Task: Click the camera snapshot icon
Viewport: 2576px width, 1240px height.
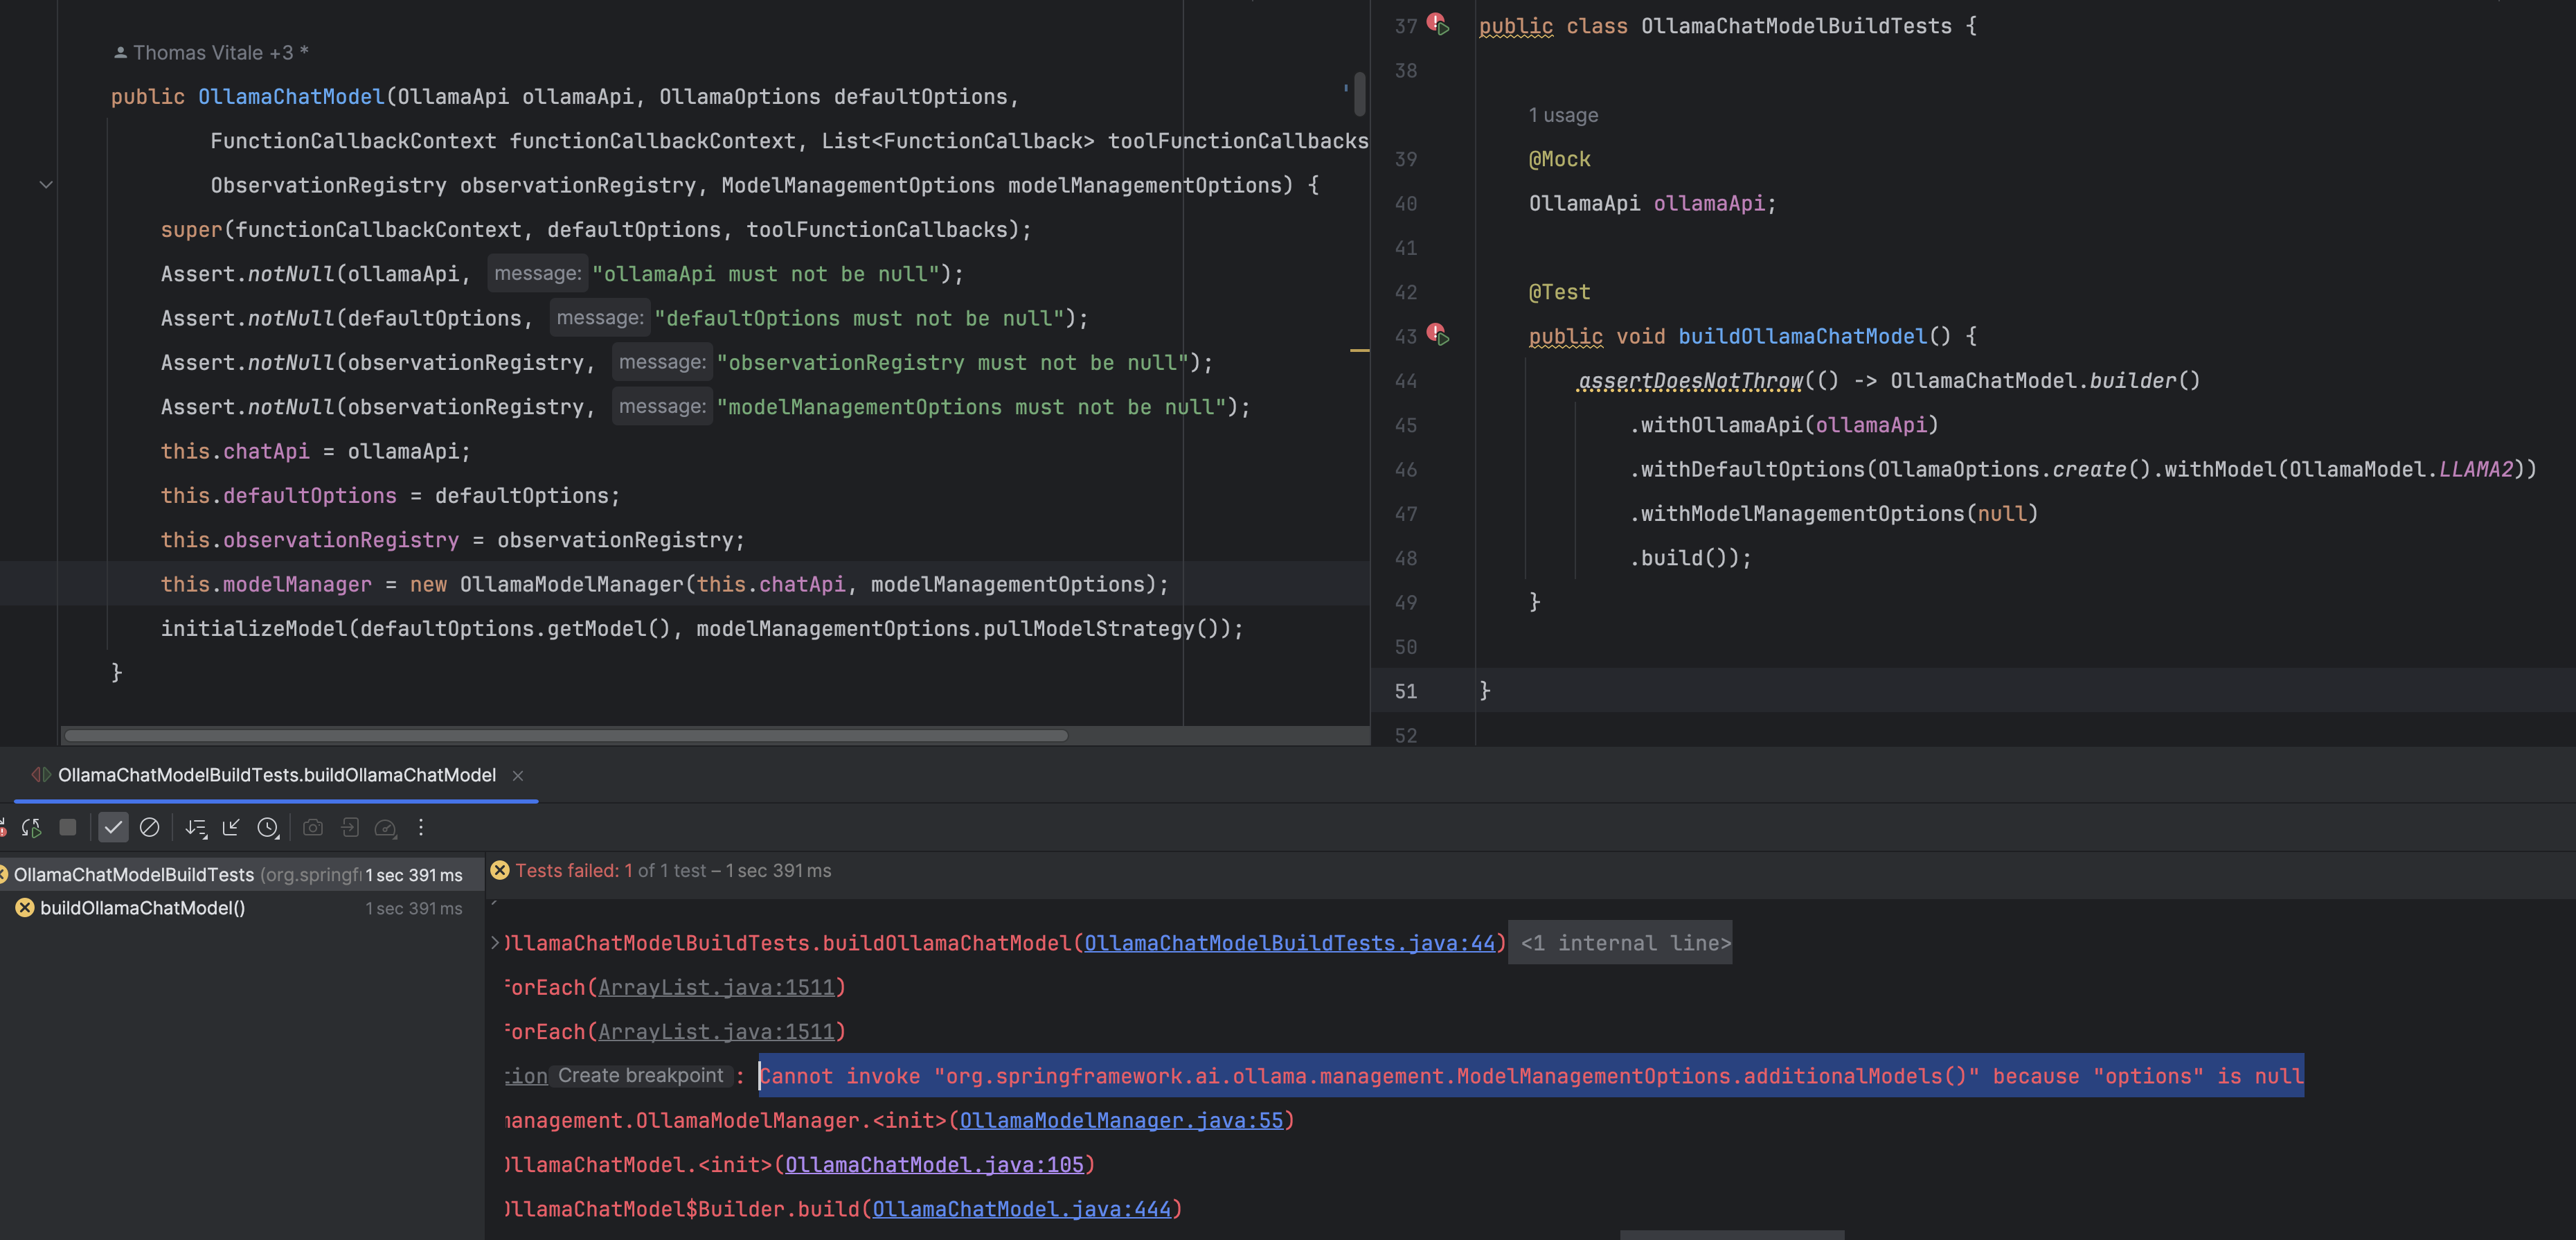Action: pyautogui.click(x=313, y=828)
